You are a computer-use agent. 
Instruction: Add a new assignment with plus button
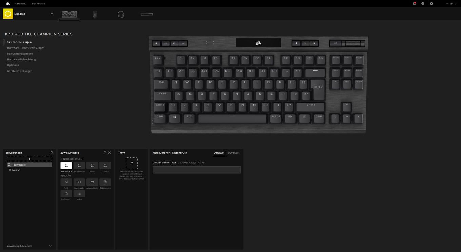pyautogui.click(x=29, y=159)
